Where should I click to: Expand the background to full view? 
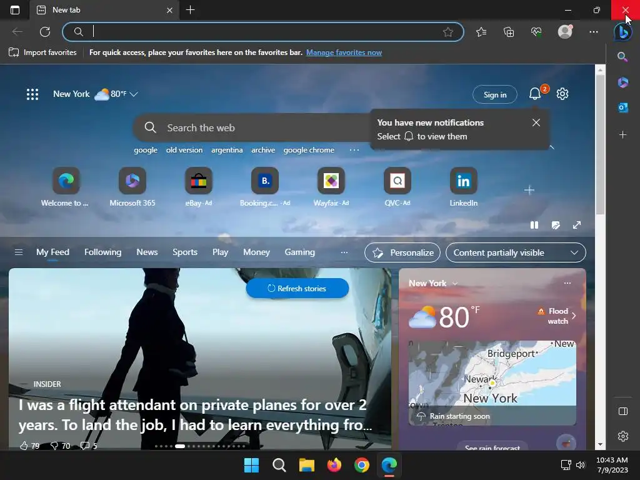click(x=577, y=225)
